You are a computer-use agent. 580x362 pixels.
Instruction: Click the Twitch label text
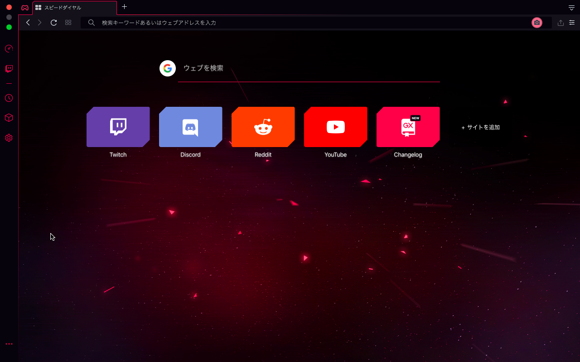point(118,155)
